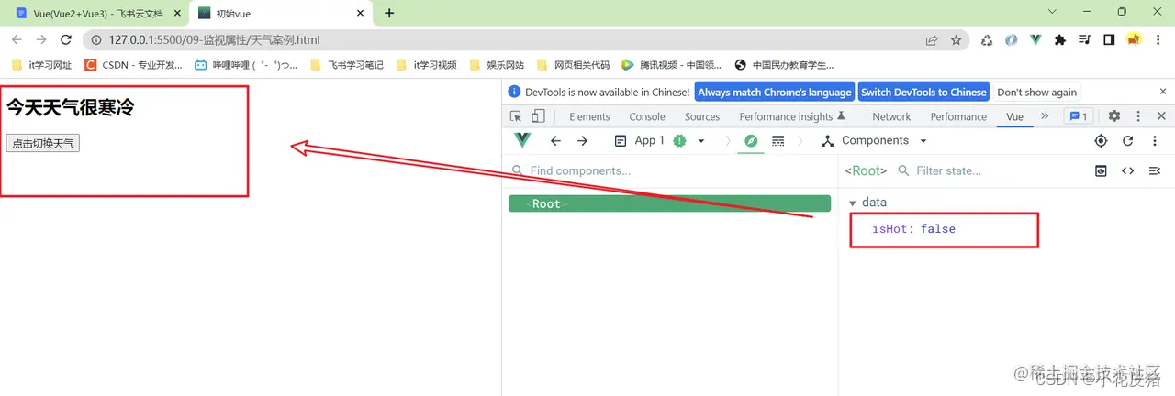
Task: Click the address bar URL
Action: (214, 40)
